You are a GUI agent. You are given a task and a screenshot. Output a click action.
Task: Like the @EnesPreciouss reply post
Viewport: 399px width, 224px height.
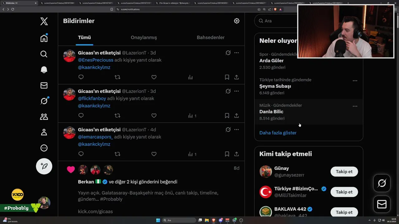click(x=154, y=77)
